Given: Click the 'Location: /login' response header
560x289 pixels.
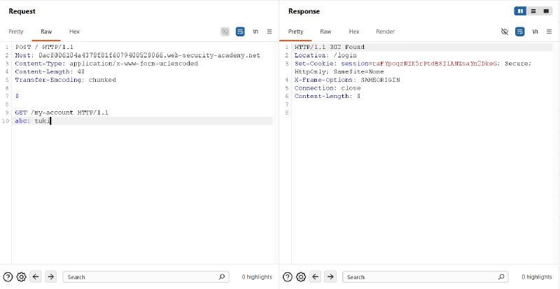Looking at the screenshot, I should pyautogui.click(x=325, y=55).
